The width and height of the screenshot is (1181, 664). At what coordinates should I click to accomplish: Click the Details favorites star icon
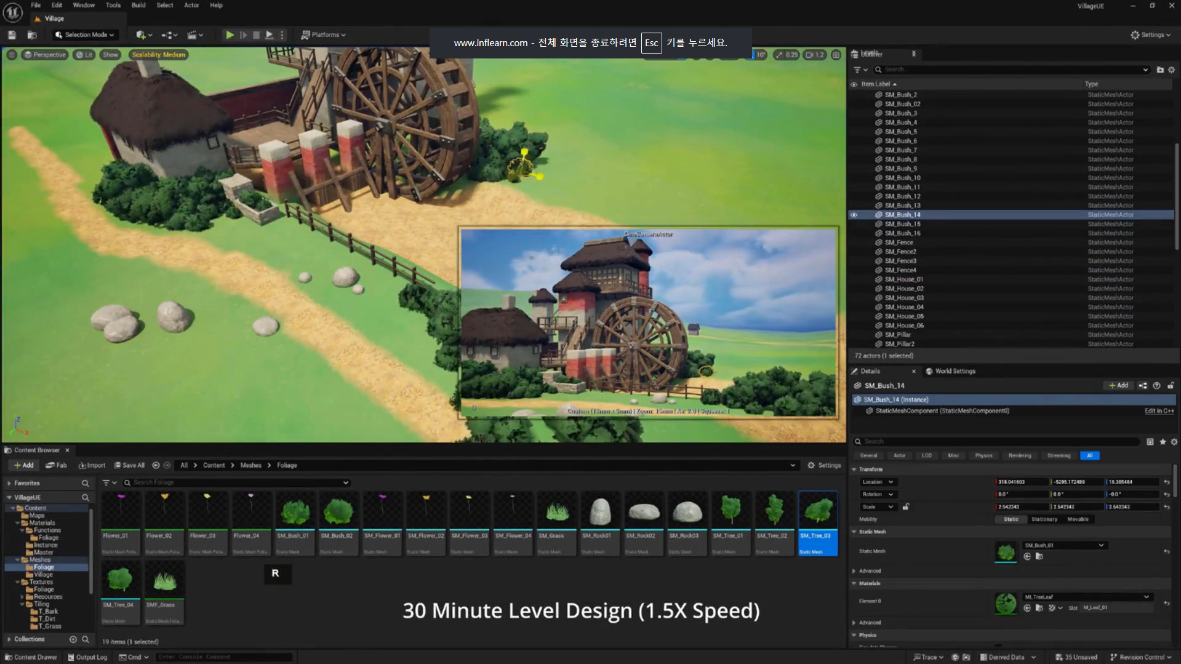coord(1163,442)
